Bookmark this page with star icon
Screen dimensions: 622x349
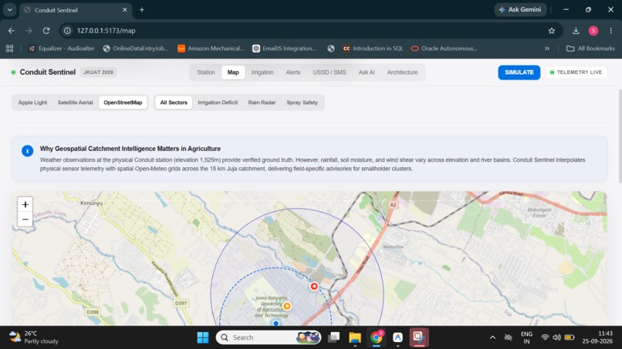[552, 31]
